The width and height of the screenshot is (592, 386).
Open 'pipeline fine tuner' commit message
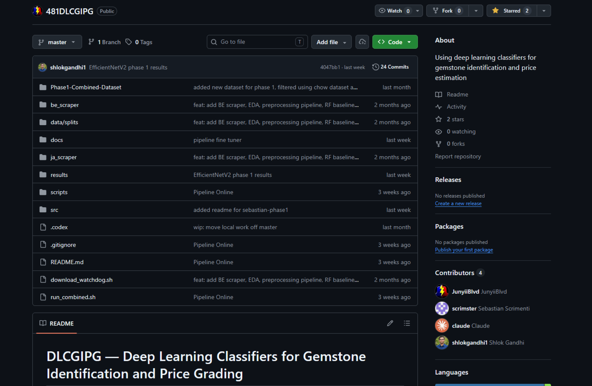217,140
